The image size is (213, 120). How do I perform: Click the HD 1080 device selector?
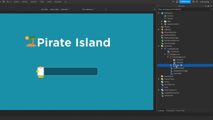(x=44, y=9)
